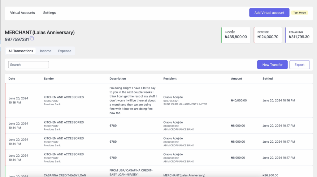
Task: Click the Test Mode badge
Action: [299, 13]
